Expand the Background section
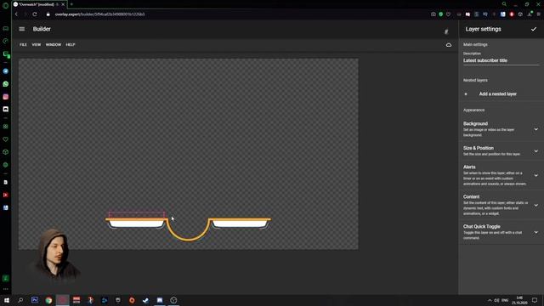The width and height of the screenshot is (544, 306). pyautogui.click(x=501, y=129)
